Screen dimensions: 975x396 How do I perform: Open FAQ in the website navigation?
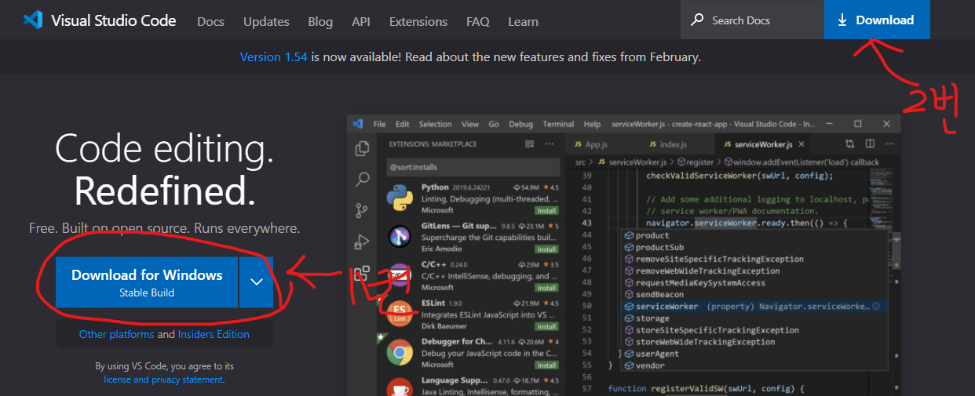coord(477,21)
